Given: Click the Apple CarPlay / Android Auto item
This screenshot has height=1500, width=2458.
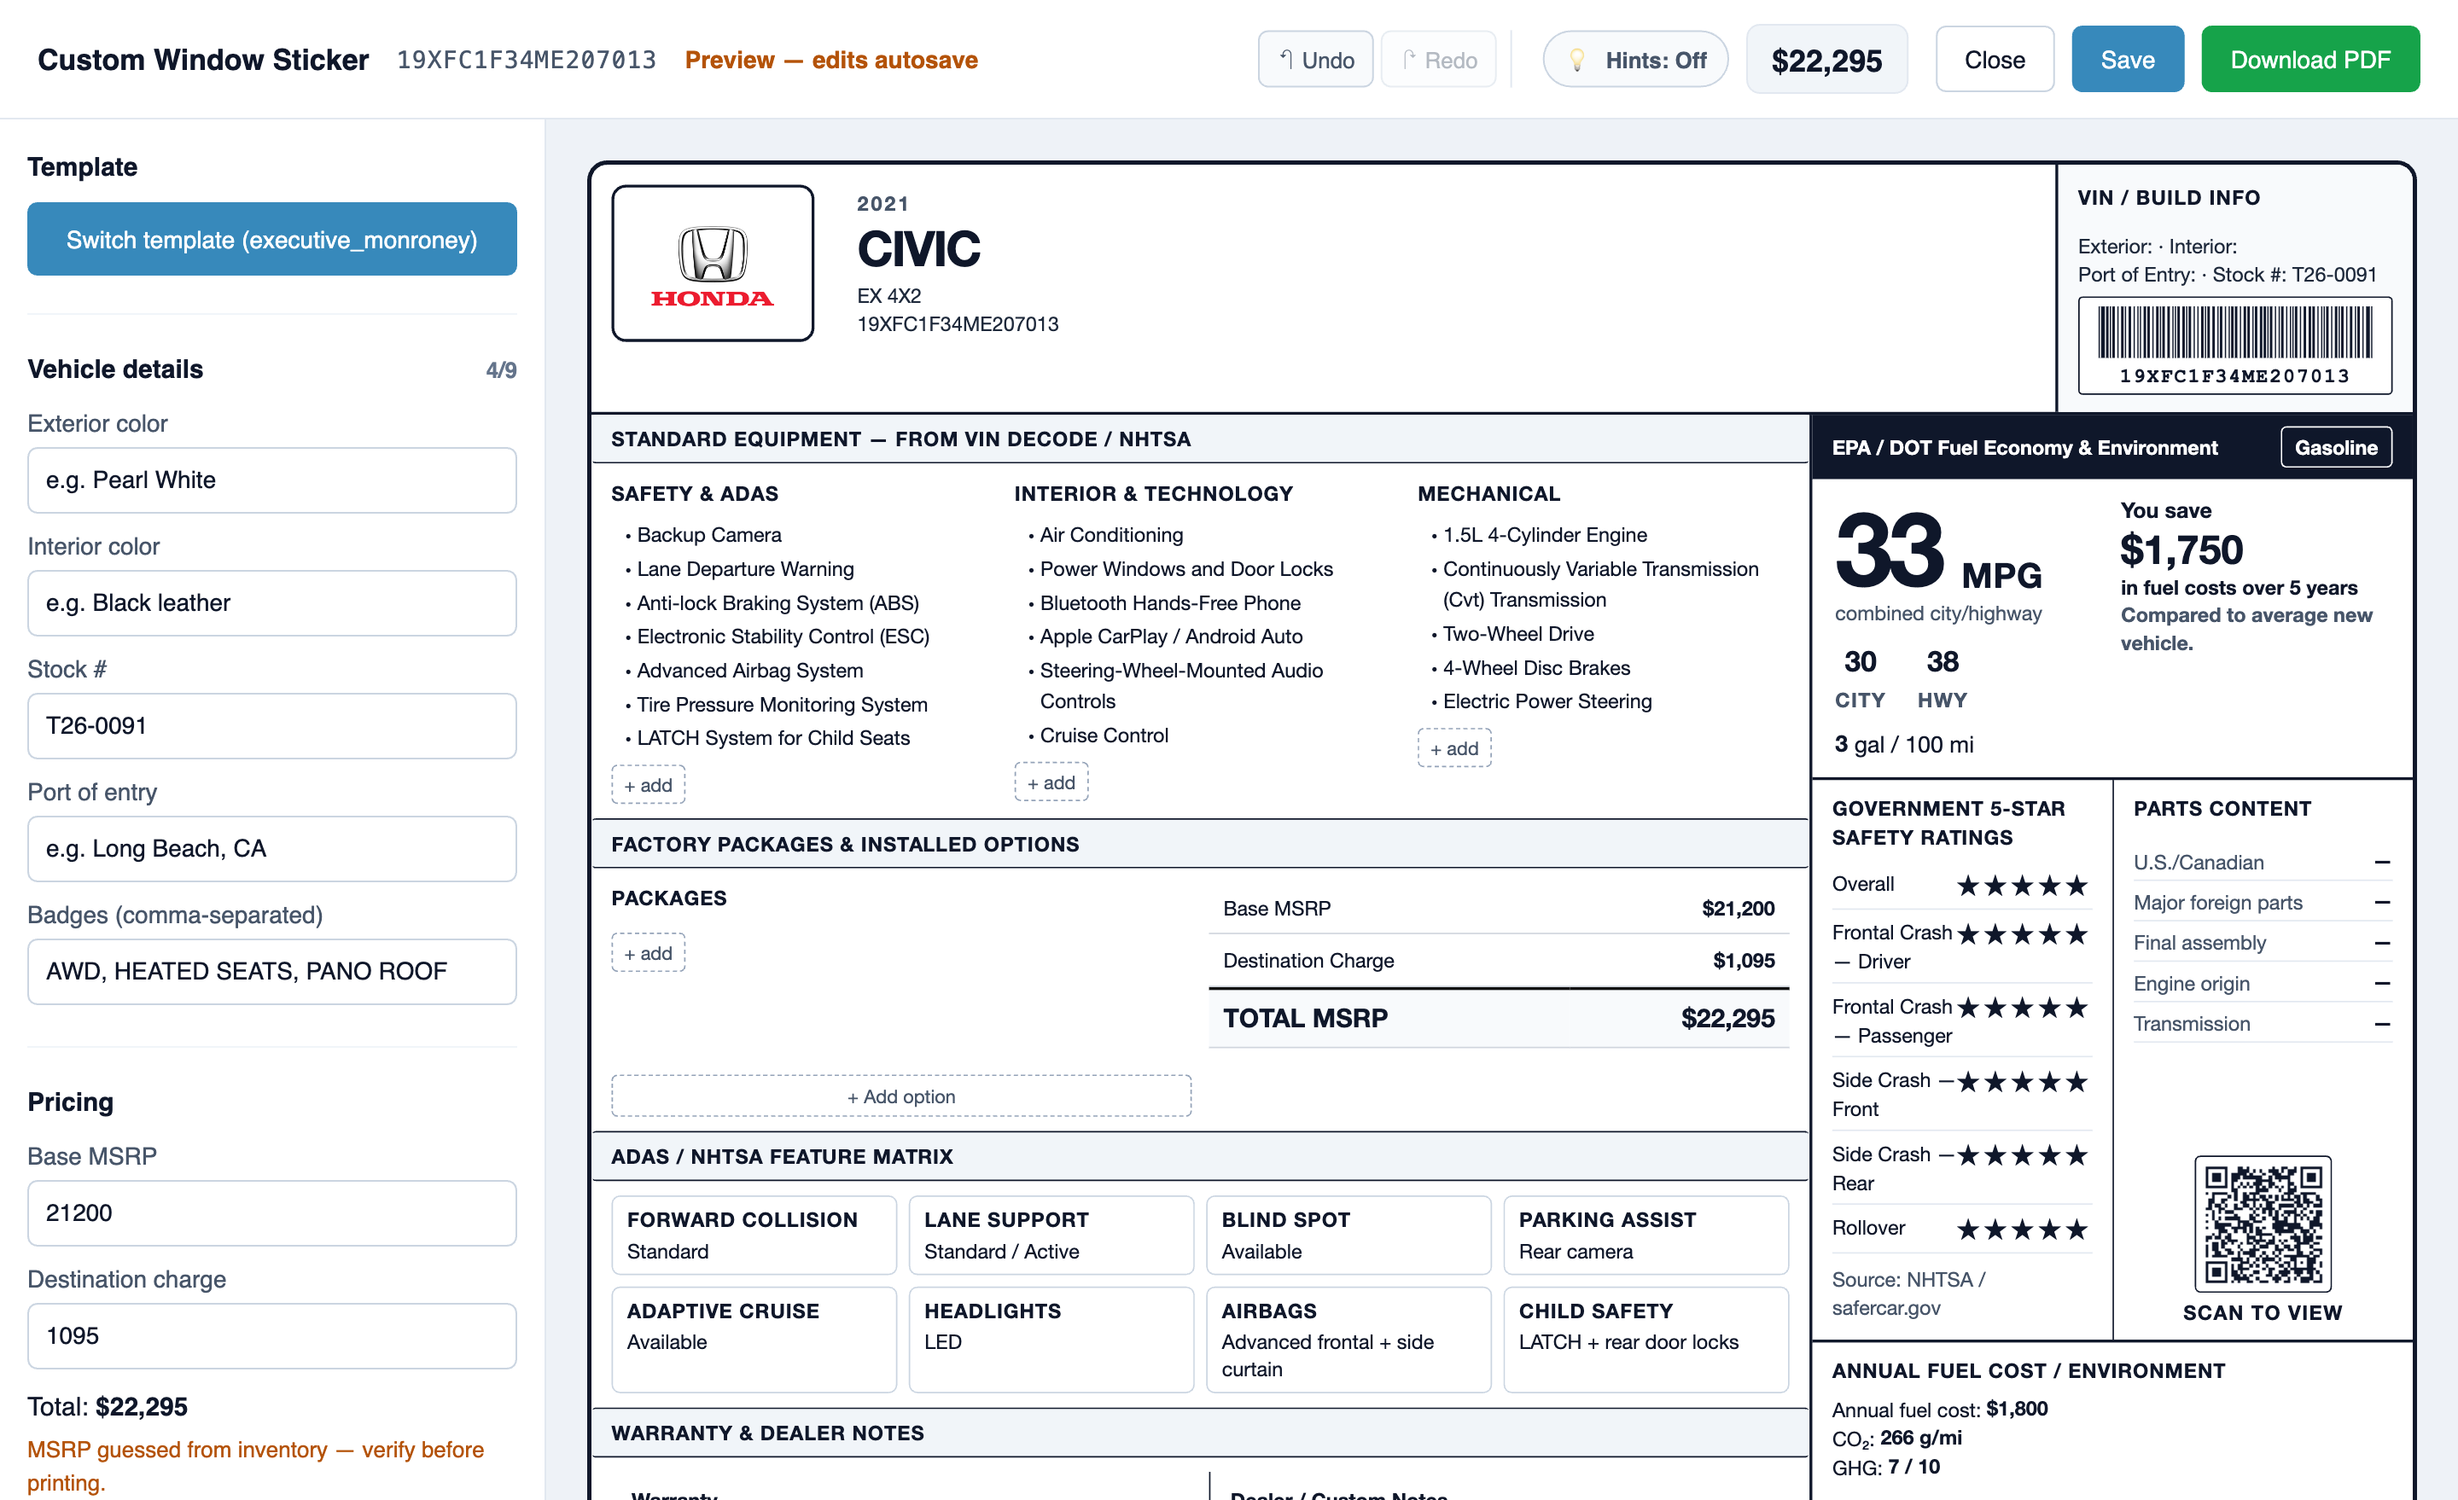Looking at the screenshot, I should (1170, 637).
